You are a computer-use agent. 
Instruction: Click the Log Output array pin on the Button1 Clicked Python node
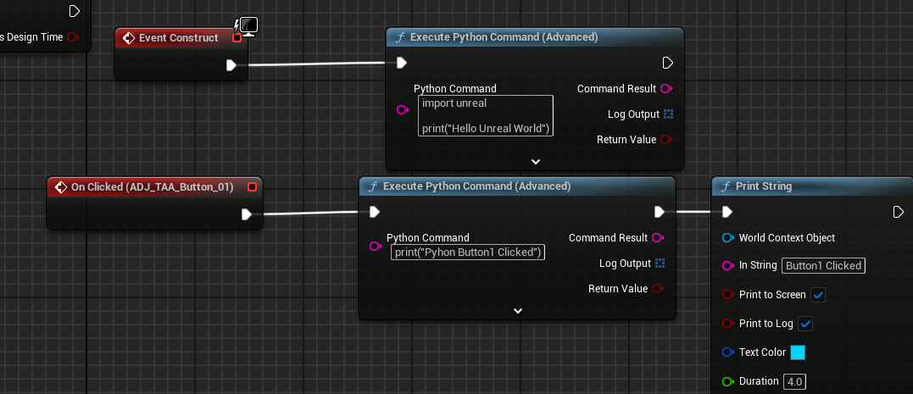(660, 263)
